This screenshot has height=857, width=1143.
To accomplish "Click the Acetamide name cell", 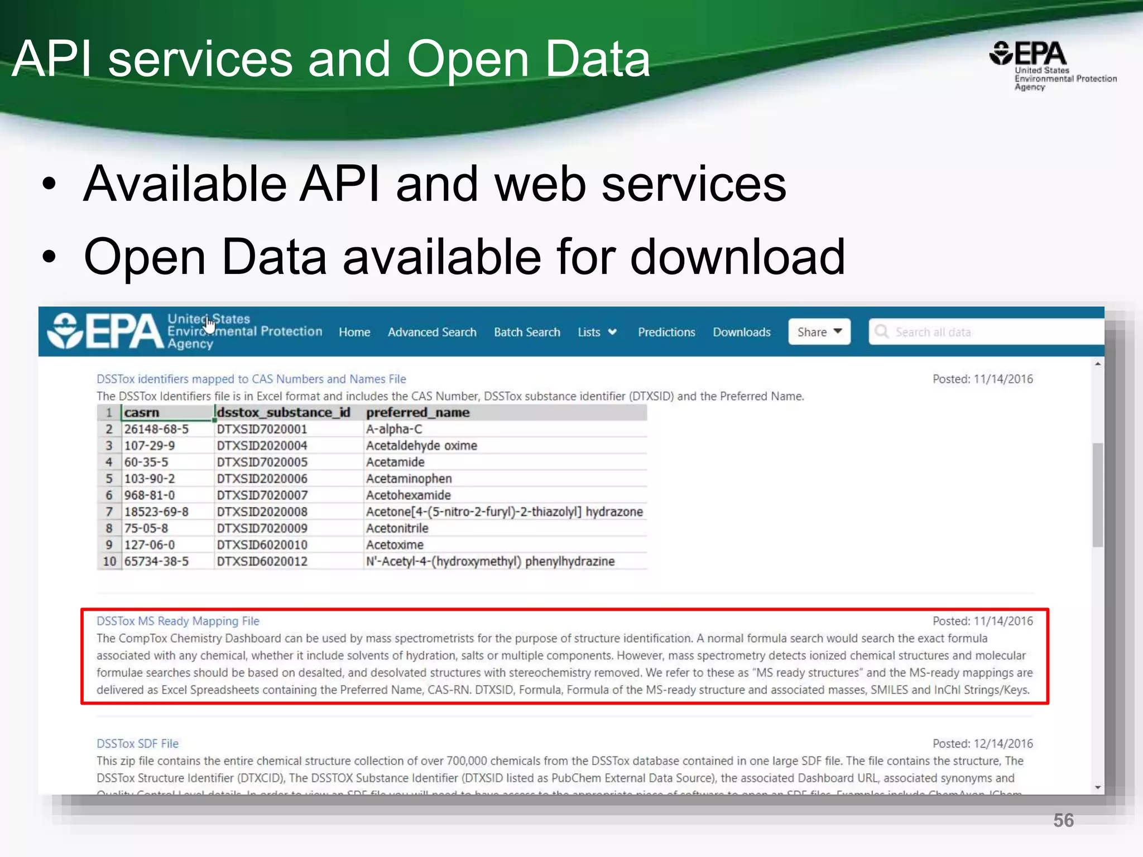I will (x=505, y=462).
